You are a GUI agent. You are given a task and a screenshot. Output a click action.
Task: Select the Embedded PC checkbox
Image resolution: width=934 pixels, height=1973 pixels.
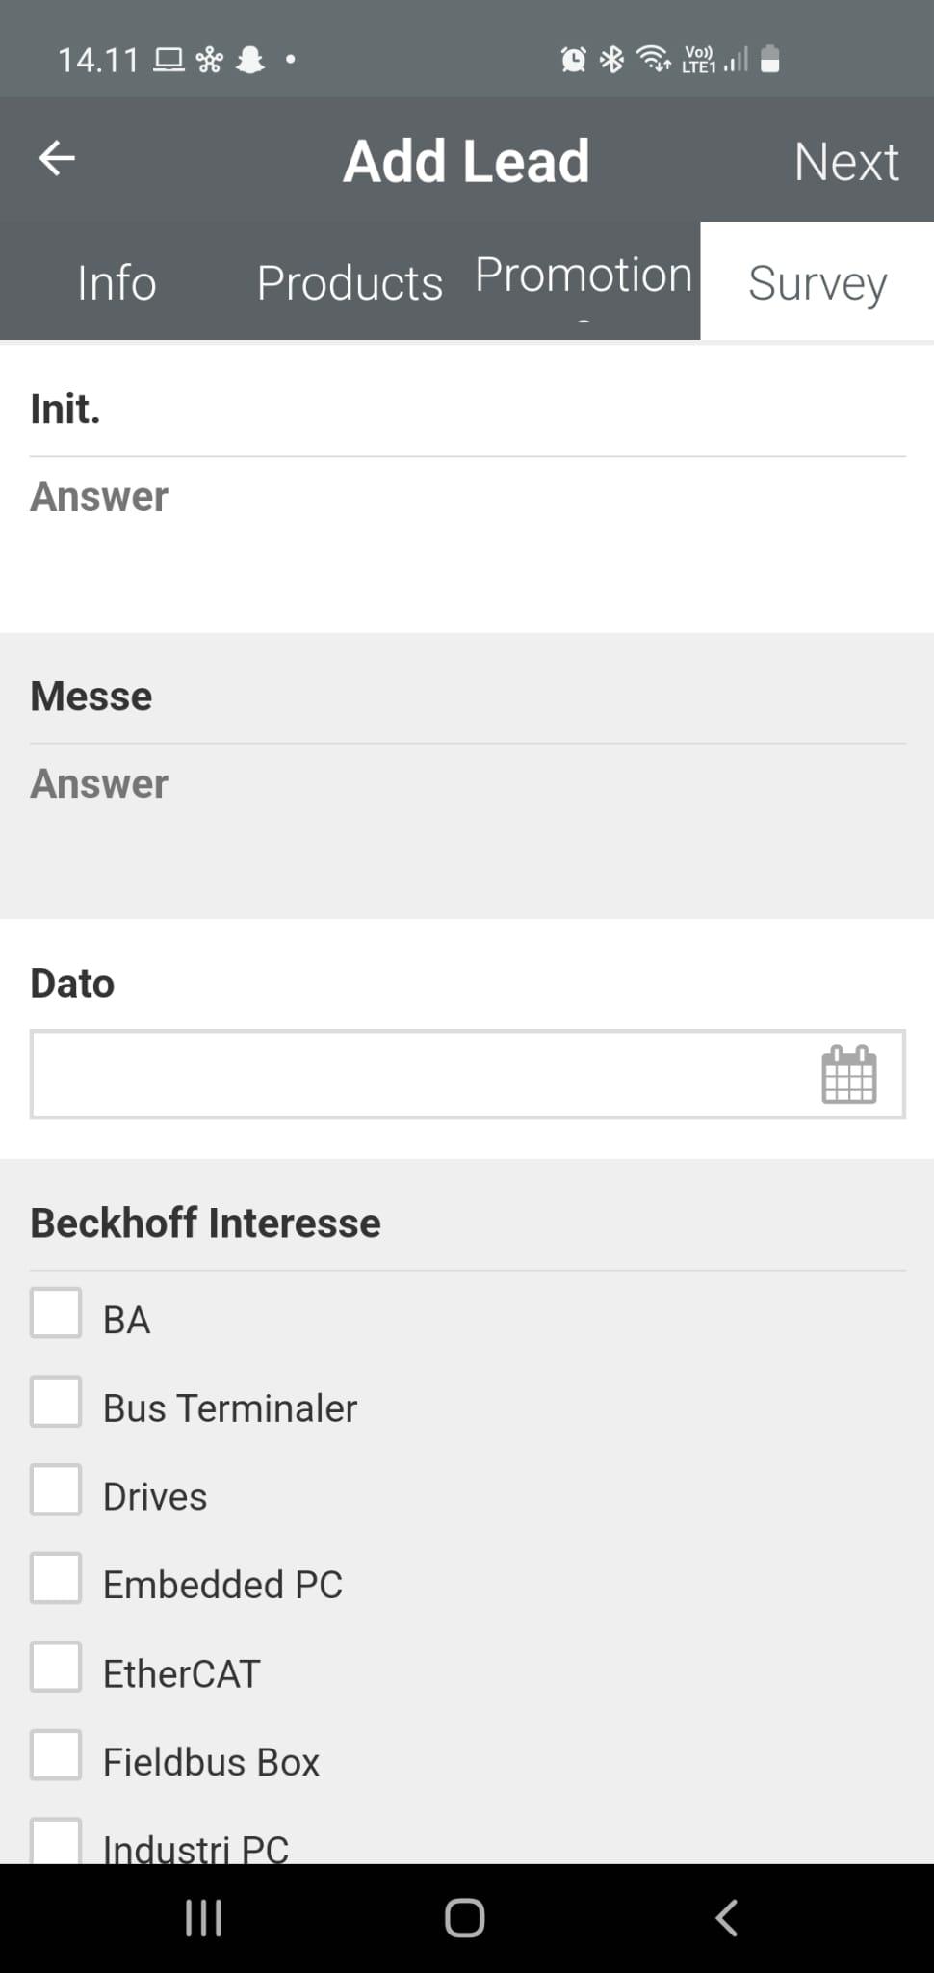[x=56, y=1578]
